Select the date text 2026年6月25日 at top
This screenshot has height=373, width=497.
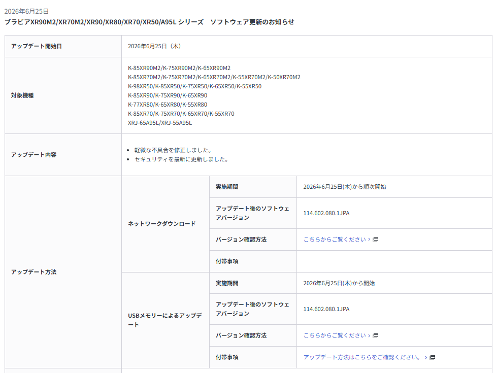click(26, 11)
